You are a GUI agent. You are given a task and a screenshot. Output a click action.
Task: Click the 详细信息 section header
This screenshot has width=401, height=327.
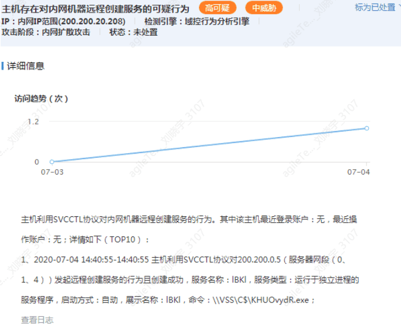25,66
